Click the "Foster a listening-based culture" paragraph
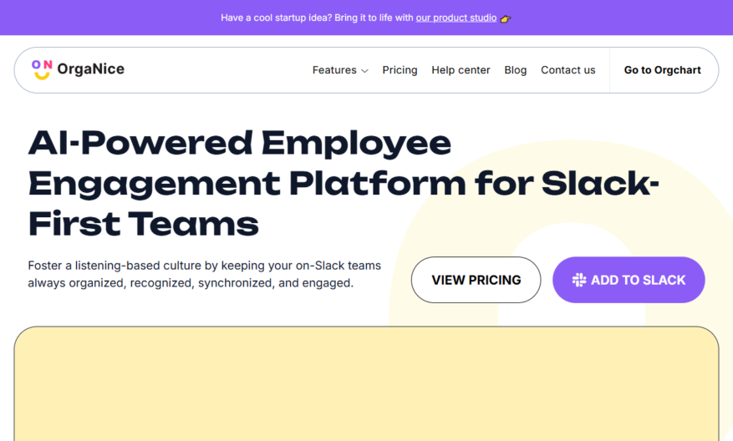 [x=204, y=274]
